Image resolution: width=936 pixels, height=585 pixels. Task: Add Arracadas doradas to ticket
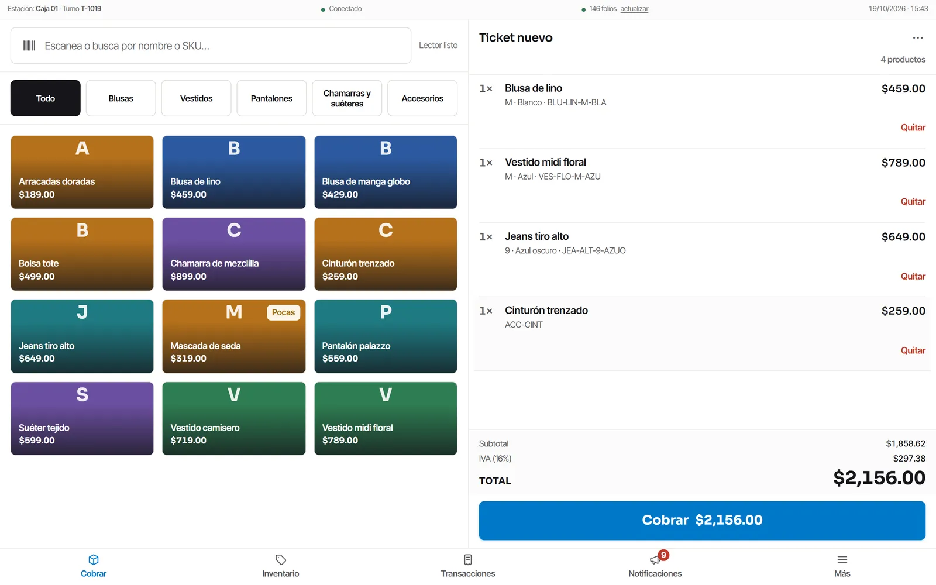click(x=82, y=173)
